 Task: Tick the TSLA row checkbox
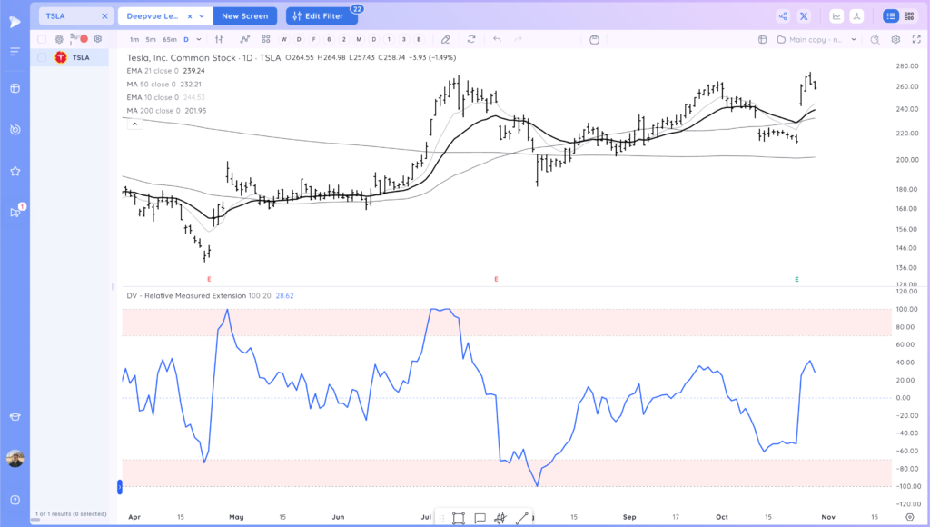click(42, 57)
